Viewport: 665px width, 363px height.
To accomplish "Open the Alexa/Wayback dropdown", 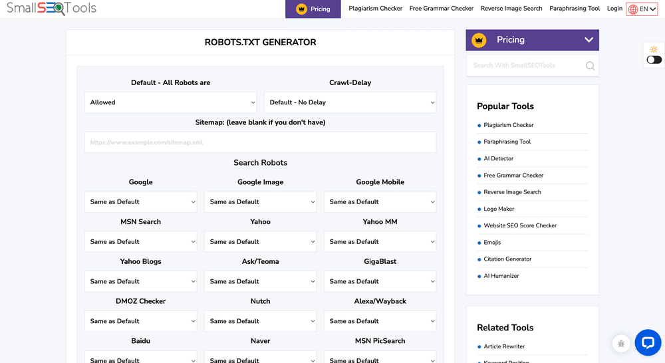I will (380, 321).
